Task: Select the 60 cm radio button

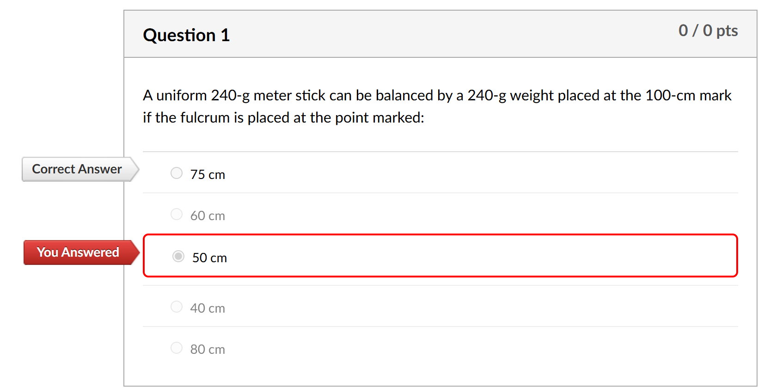Action: pyautogui.click(x=177, y=214)
